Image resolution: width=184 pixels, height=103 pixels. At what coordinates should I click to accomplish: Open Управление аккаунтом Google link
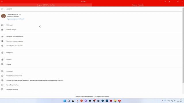[x=16, y=19]
